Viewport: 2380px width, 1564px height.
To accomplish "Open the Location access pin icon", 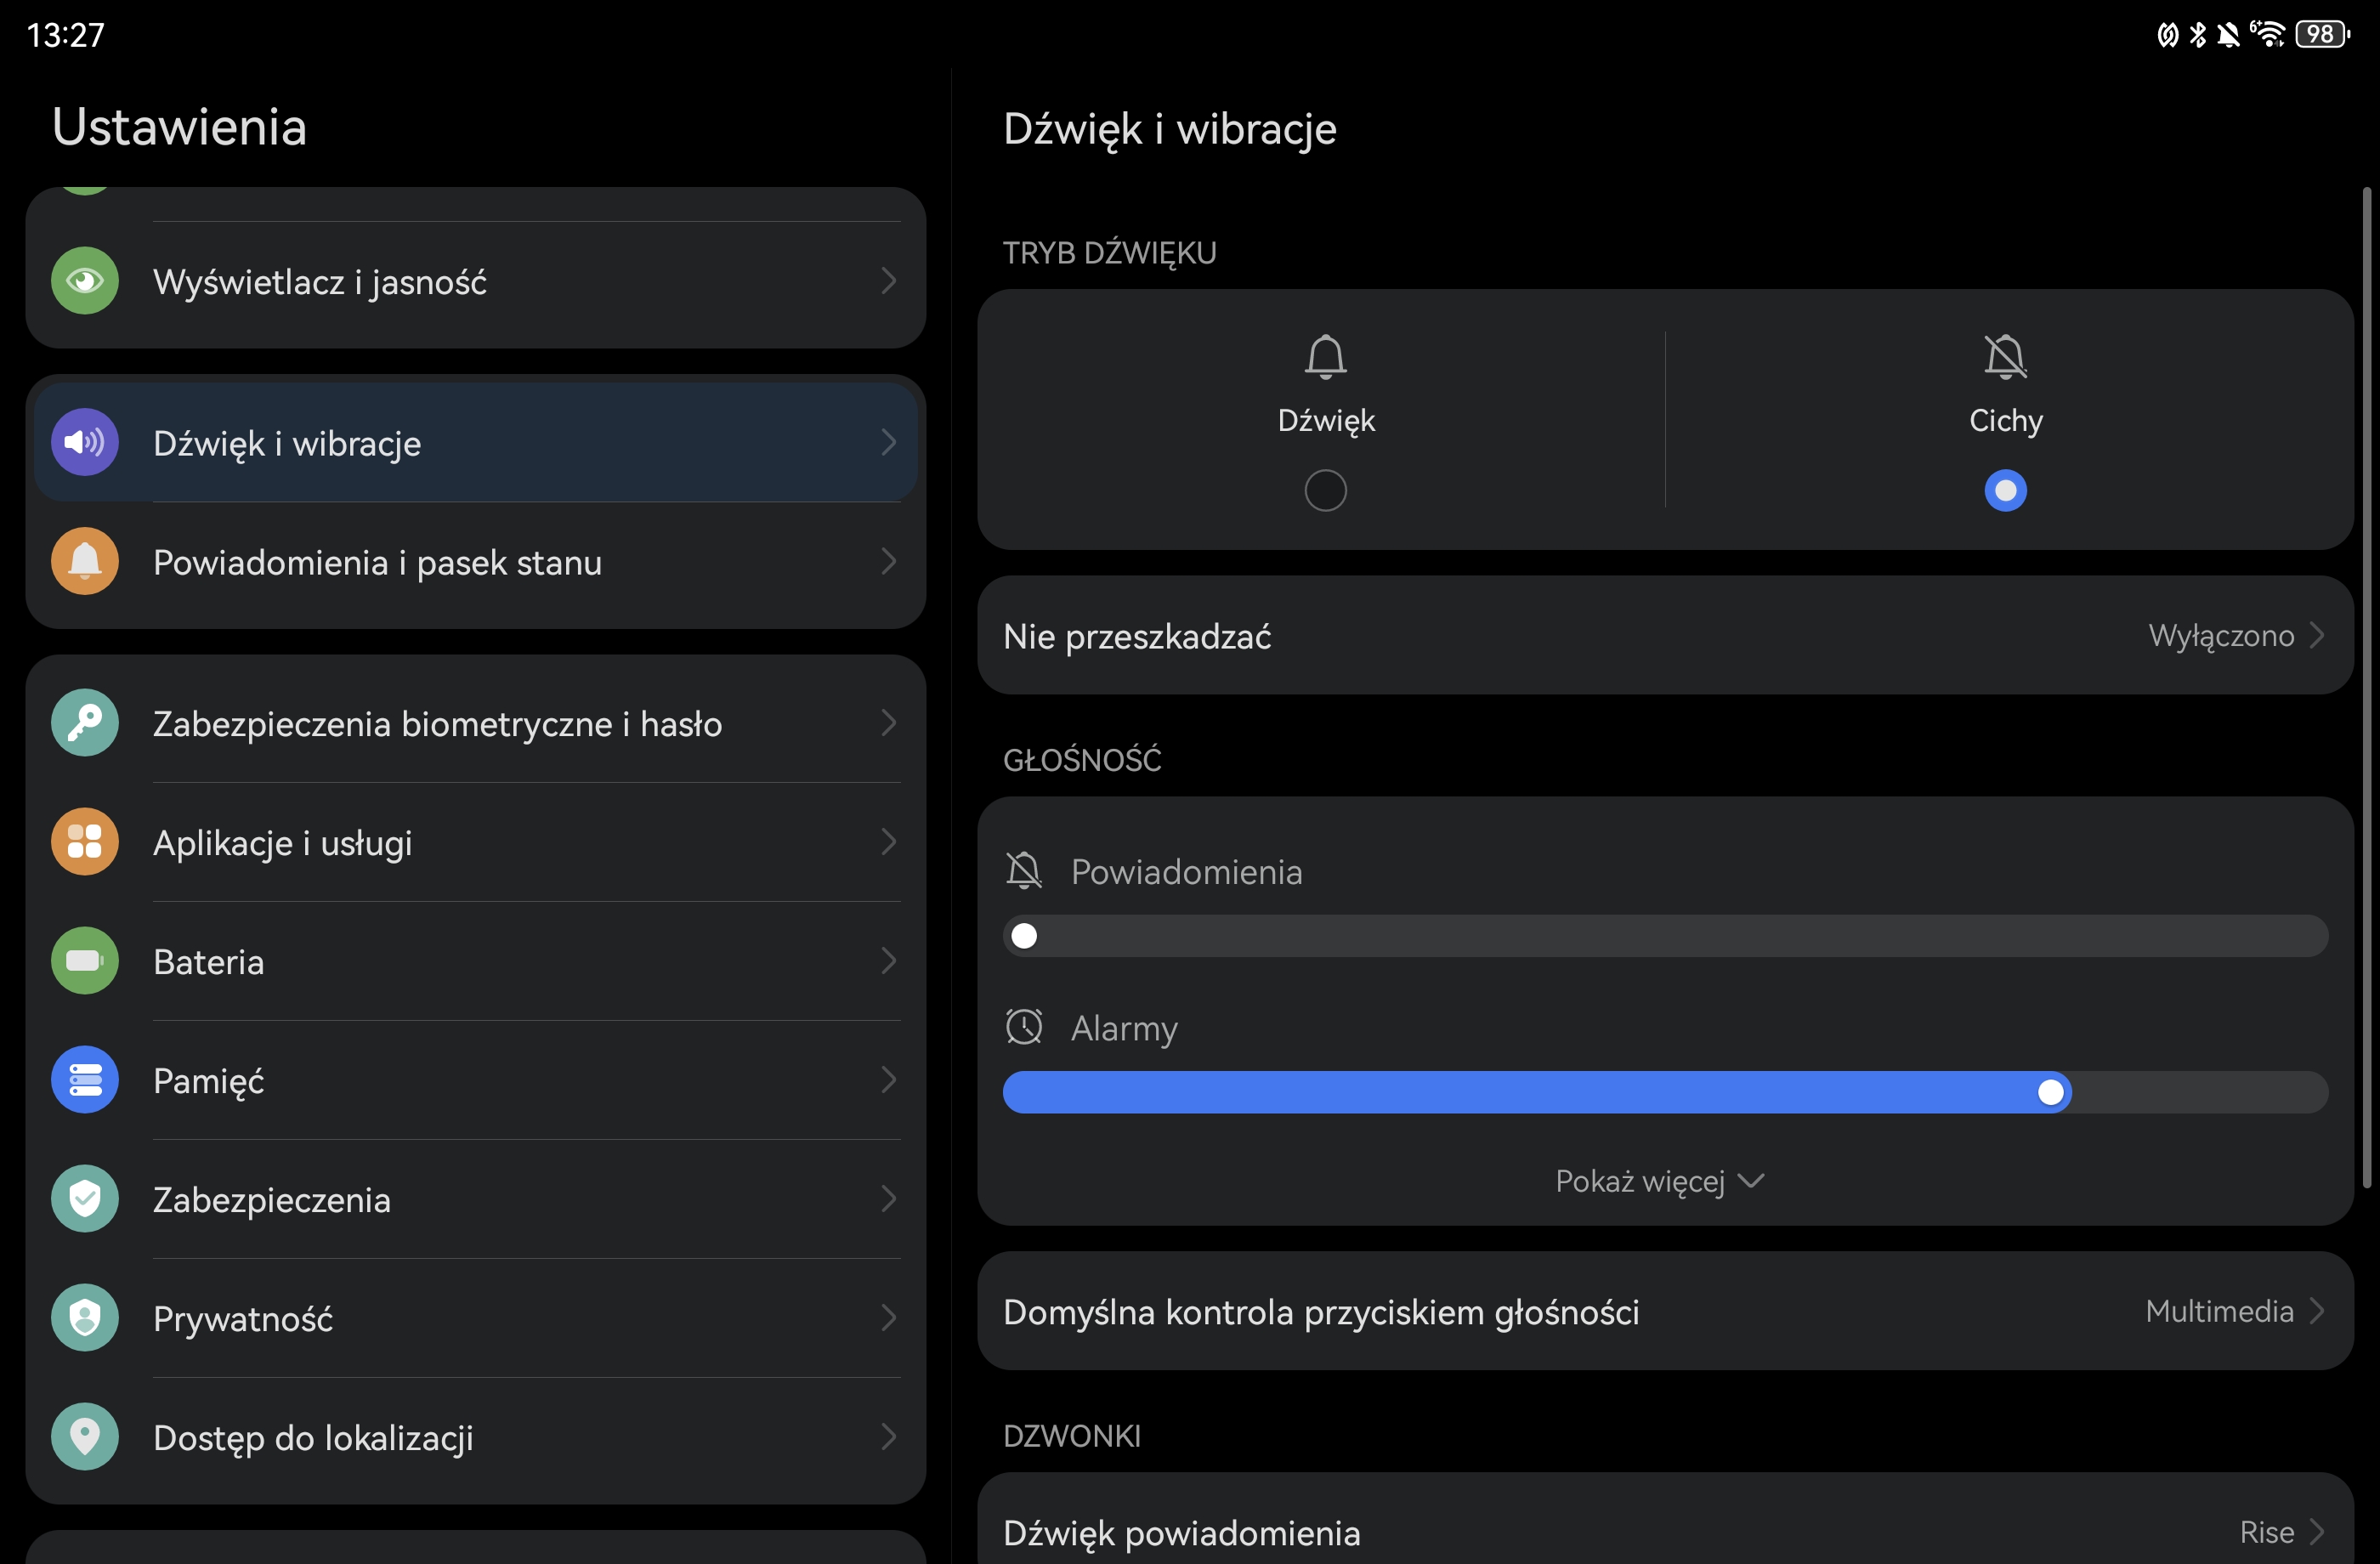I will (x=85, y=1436).
